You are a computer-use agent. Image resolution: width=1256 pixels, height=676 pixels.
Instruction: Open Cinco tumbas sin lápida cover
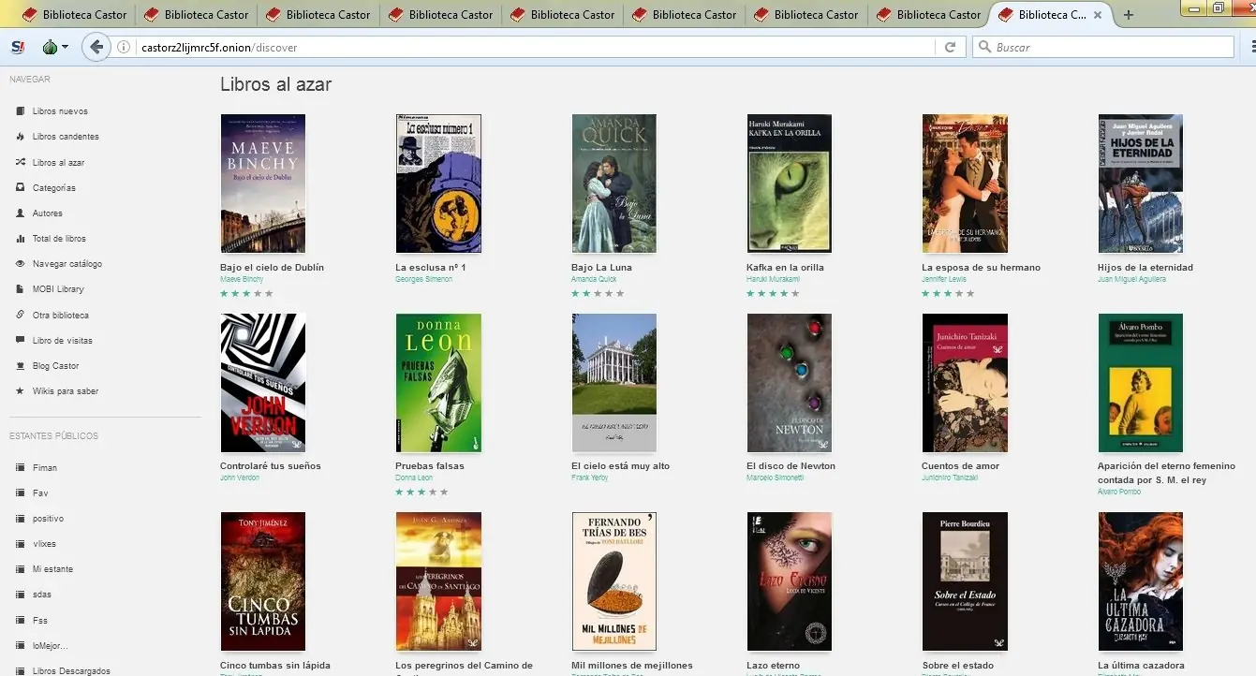click(262, 581)
